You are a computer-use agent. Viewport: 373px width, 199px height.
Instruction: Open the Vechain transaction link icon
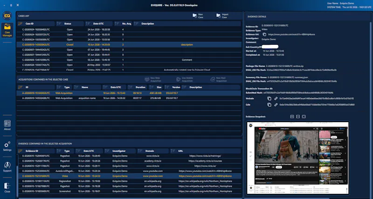[x=276, y=98]
